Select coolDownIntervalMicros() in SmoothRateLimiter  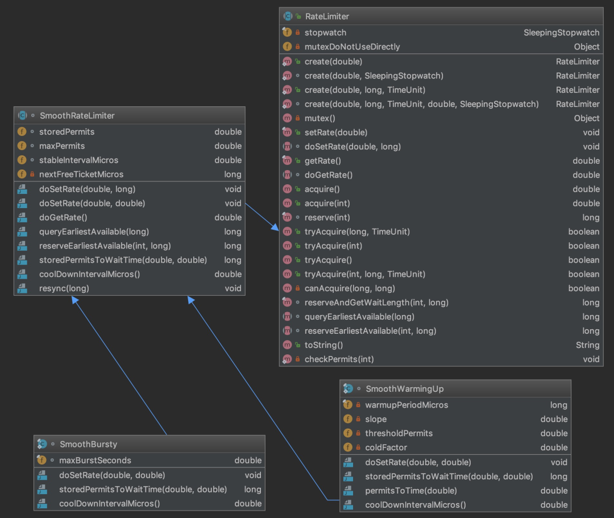[x=90, y=274]
